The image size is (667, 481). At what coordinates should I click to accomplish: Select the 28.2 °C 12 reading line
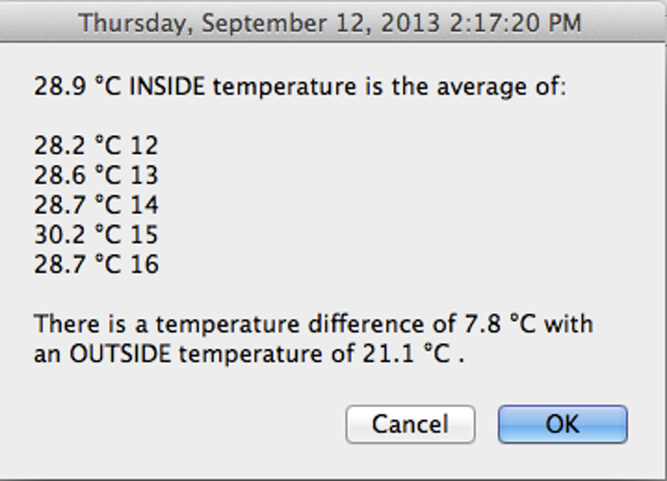click(96, 145)
